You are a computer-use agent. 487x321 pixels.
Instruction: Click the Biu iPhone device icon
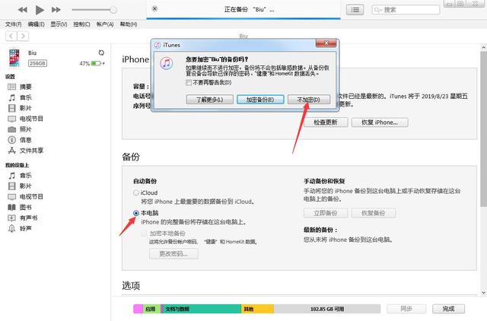[x=14, y=58]
